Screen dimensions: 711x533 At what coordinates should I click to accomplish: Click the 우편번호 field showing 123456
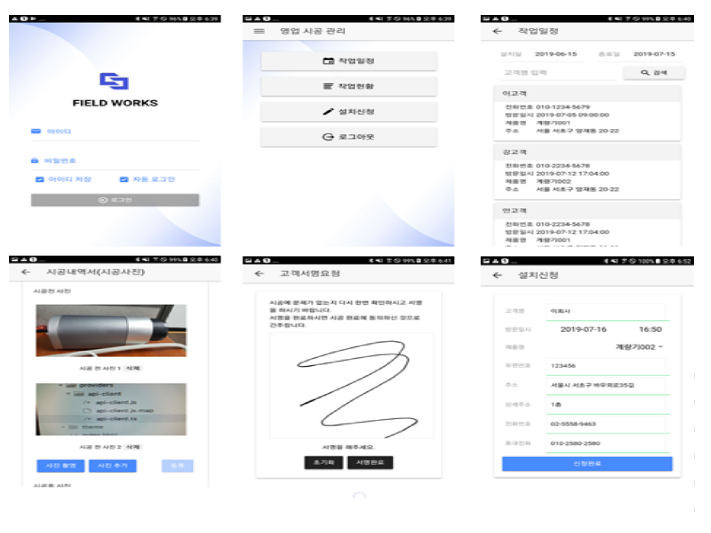(608, 366)
